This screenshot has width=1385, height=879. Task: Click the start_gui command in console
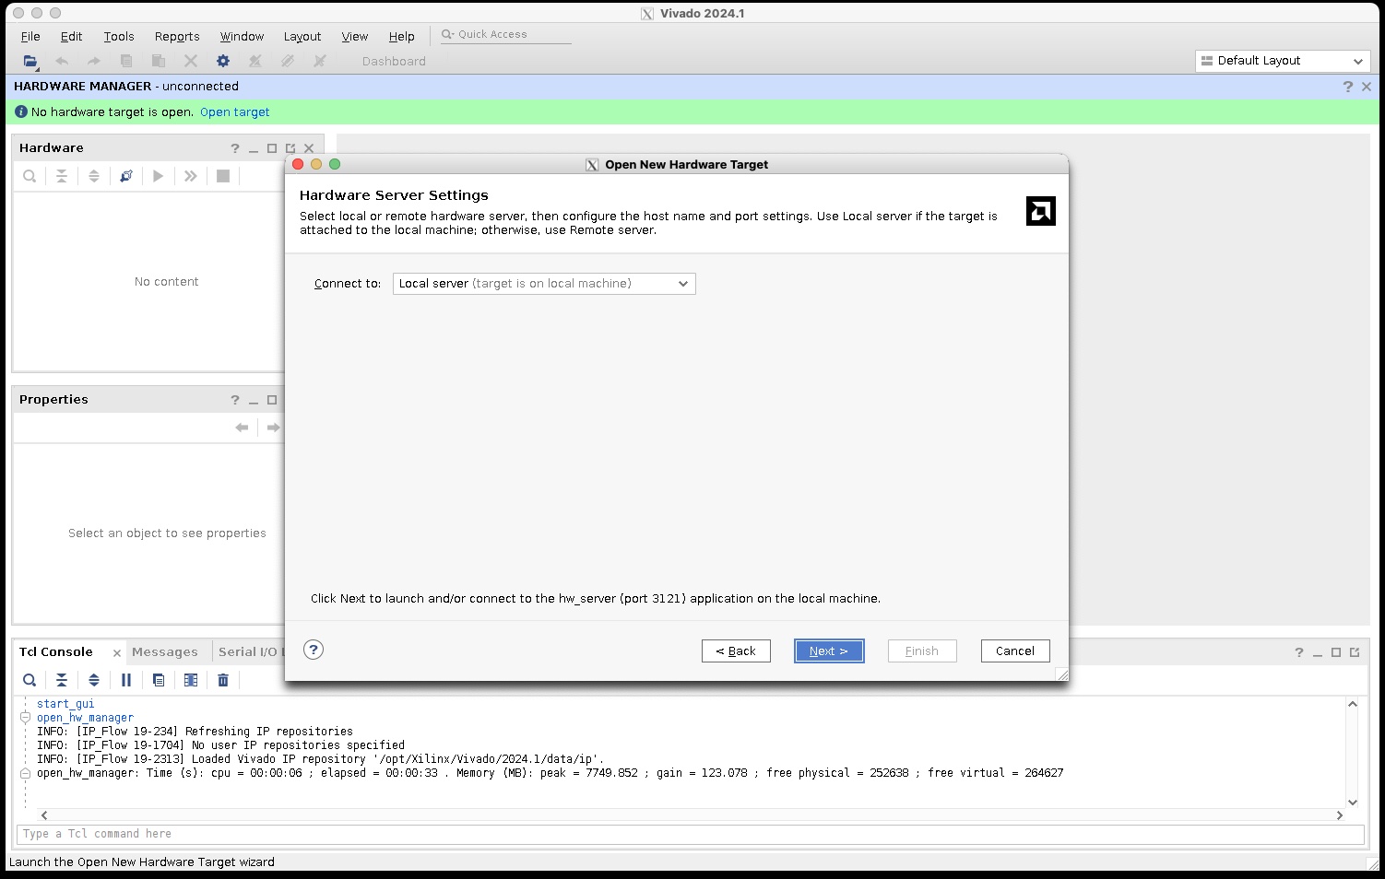[65, 704]
